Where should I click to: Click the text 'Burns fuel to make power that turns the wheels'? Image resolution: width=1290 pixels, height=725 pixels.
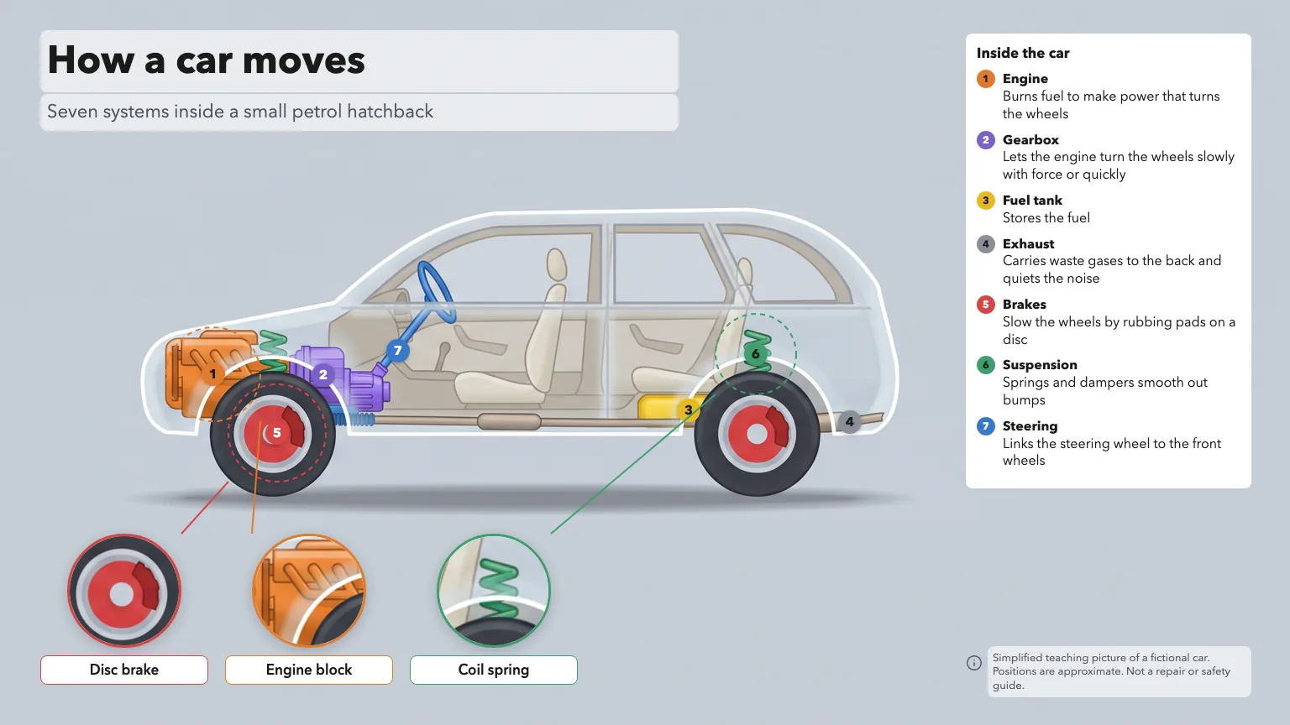tap(1111, 105)
